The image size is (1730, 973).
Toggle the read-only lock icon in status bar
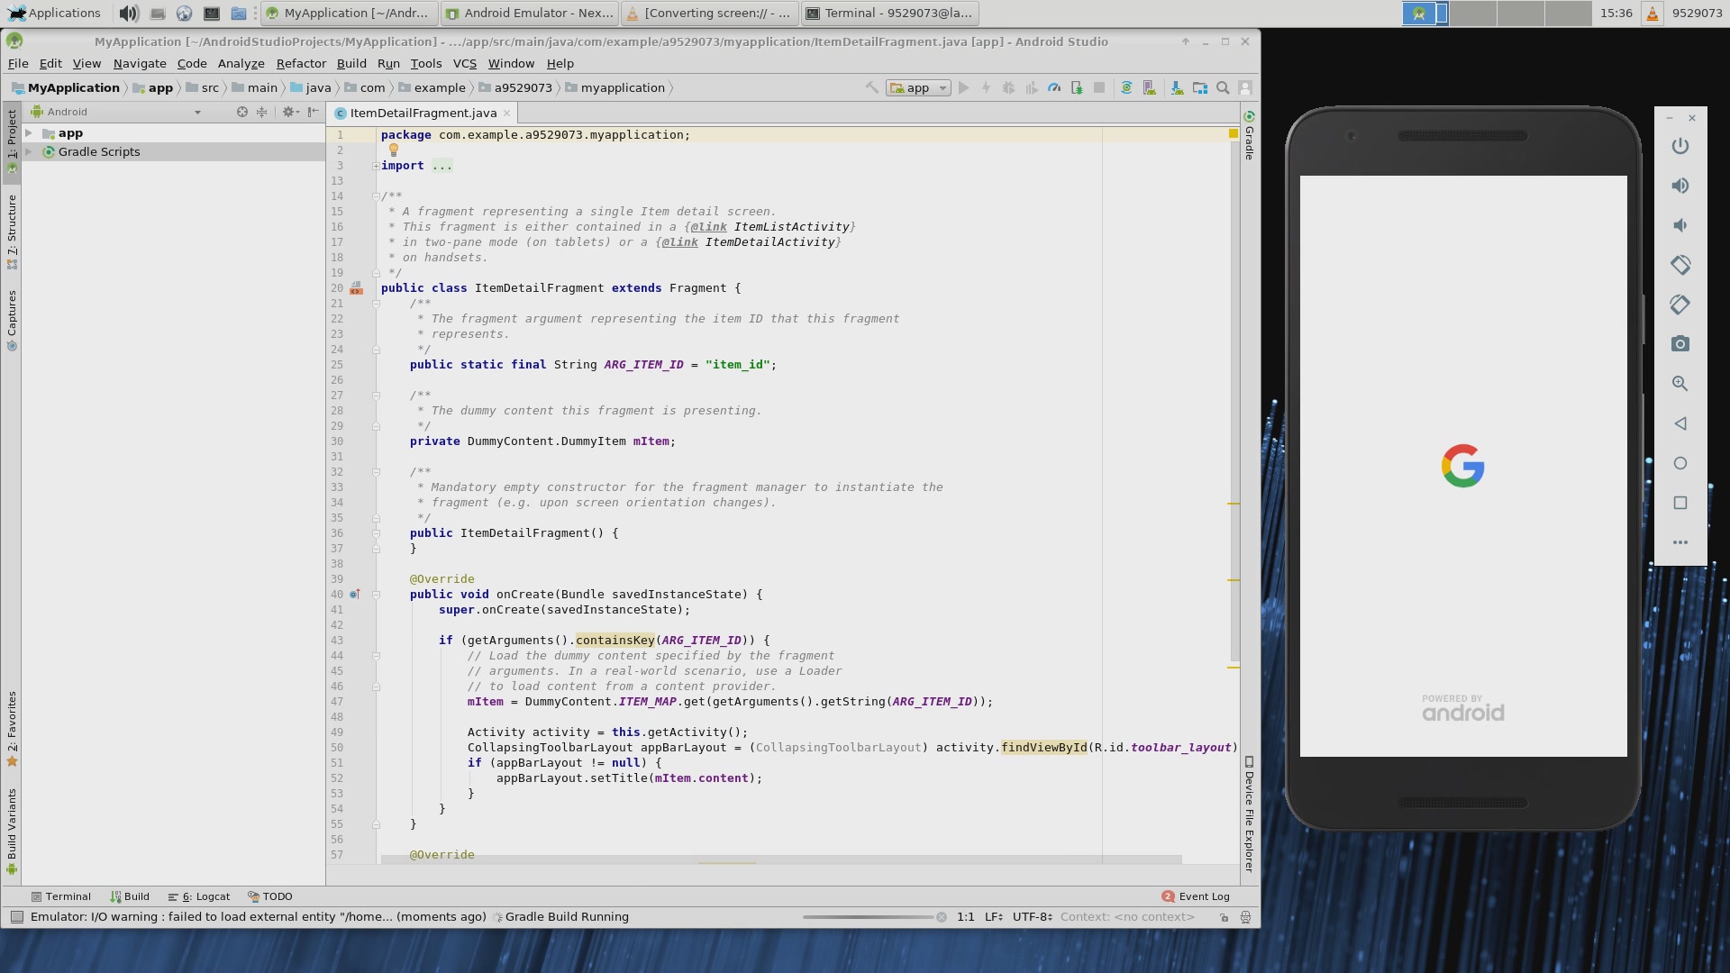point(1224,917)
